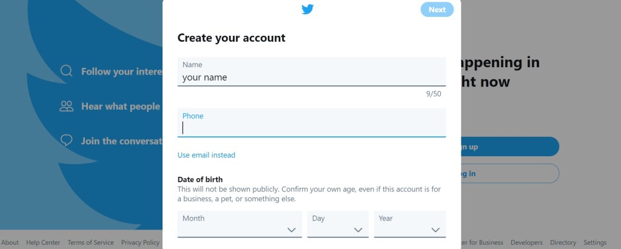Click the Twitter bird logo icon
This screenshot has height=249, width=621.
click(x=307, y=9)
